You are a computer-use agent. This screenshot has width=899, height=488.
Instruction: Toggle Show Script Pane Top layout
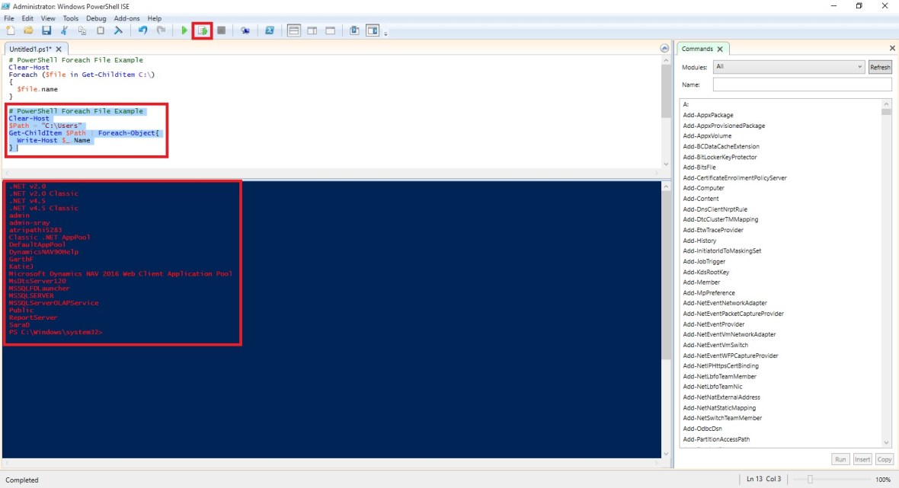(293, 30)
